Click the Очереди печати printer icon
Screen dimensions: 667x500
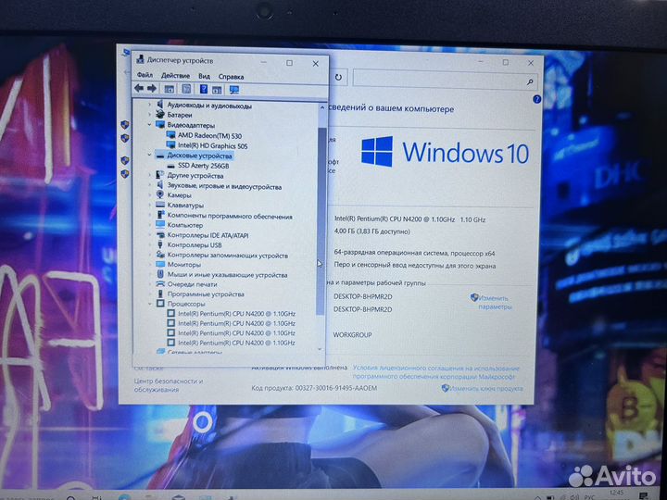coord(160,283)
